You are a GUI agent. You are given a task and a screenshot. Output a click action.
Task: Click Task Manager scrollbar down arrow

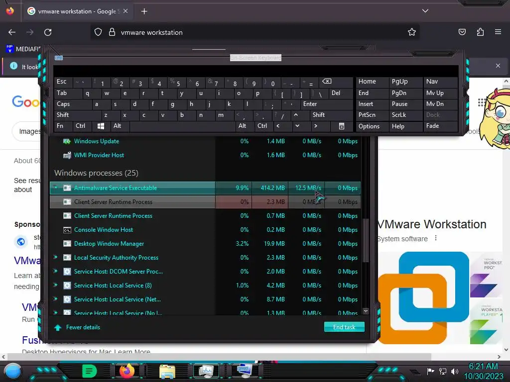(366, 311)
